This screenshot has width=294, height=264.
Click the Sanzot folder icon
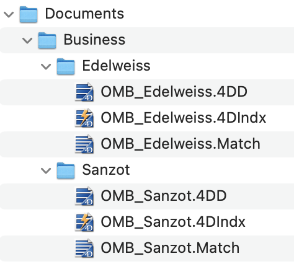coord(66,170)
